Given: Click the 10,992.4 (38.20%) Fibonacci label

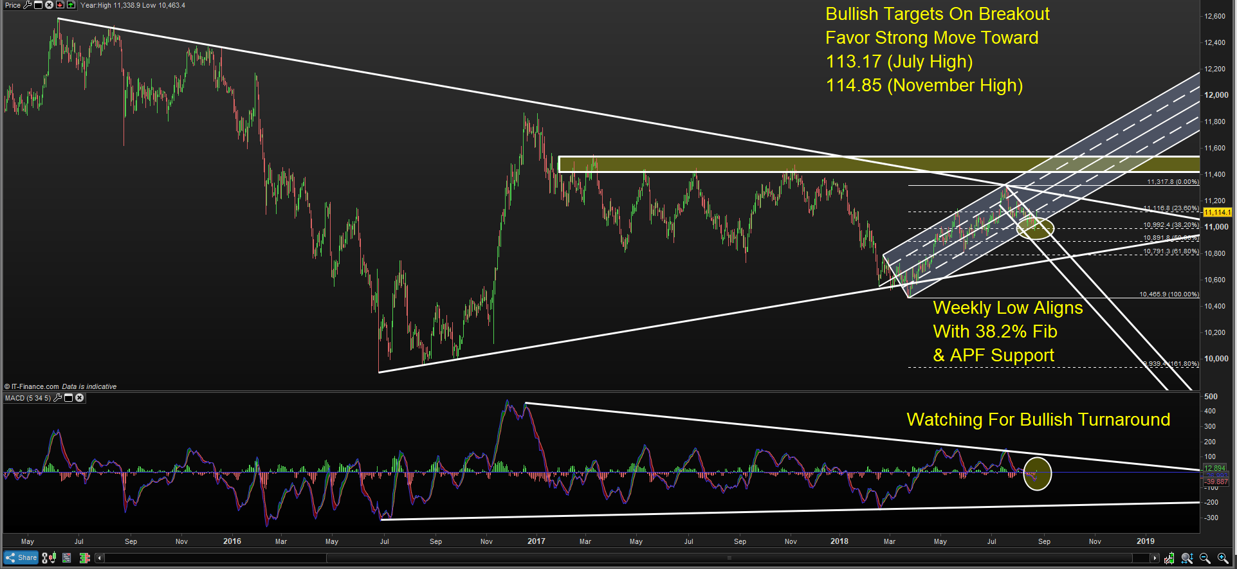Looking at the screenshot, I should [1171, 225].
